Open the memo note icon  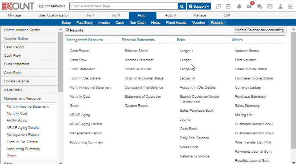[x=229, y=7]
